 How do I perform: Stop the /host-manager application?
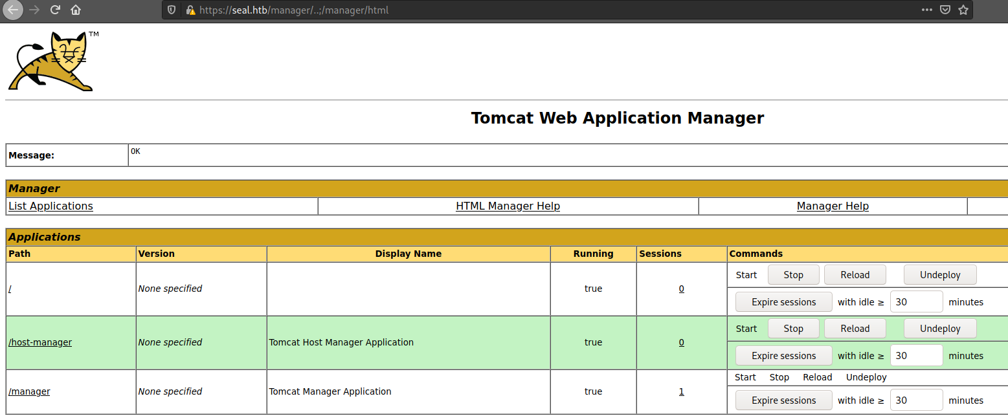pos(793,329)
